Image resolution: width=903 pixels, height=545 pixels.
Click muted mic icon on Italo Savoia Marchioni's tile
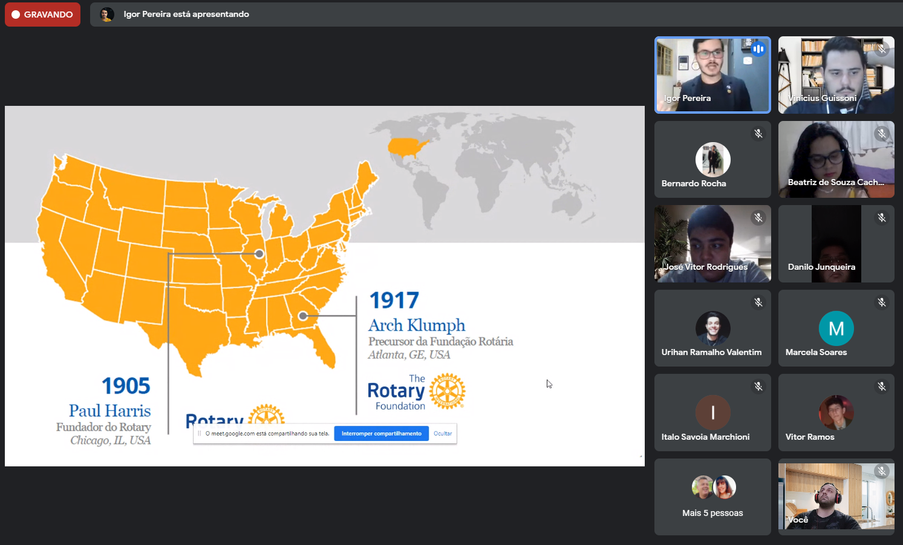point(758,387)
